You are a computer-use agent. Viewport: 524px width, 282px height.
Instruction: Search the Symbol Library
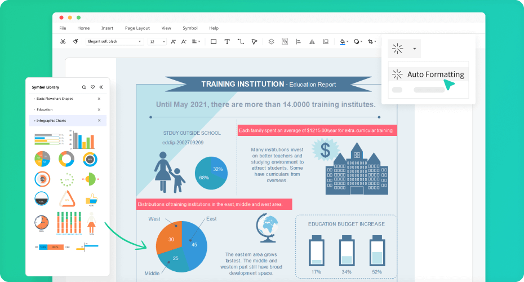[x=84, y=87]
